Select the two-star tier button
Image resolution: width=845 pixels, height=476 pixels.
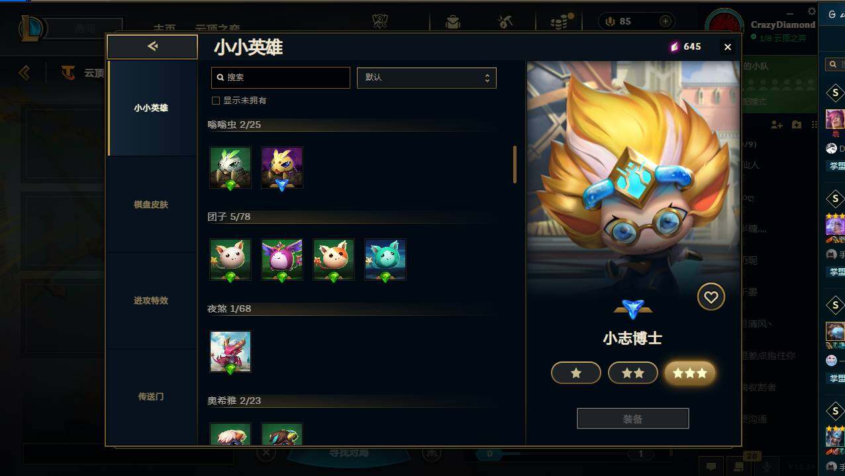(633, 373)
